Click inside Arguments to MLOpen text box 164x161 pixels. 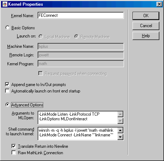coord(78,117)
